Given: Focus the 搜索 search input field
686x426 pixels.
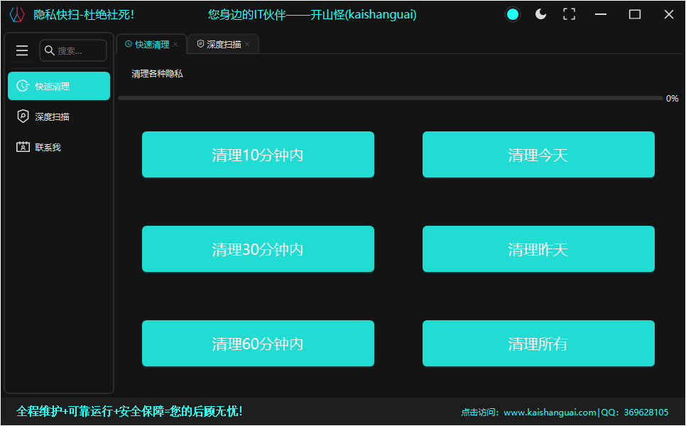Looking at the screenshot, I should pos(73,50).
